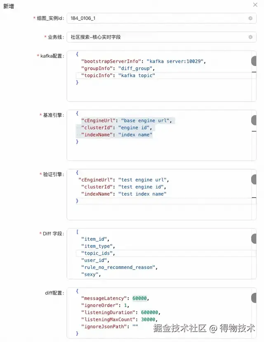
Task: Click the "sexy" entry in Diff 字段
Action: [91, 274]
